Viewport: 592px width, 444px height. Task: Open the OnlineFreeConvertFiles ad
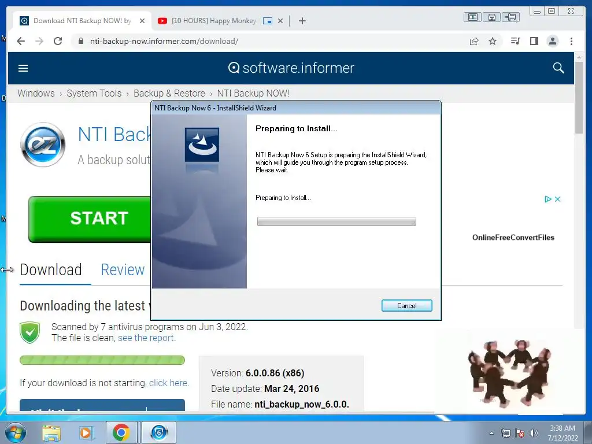(513, 238)
